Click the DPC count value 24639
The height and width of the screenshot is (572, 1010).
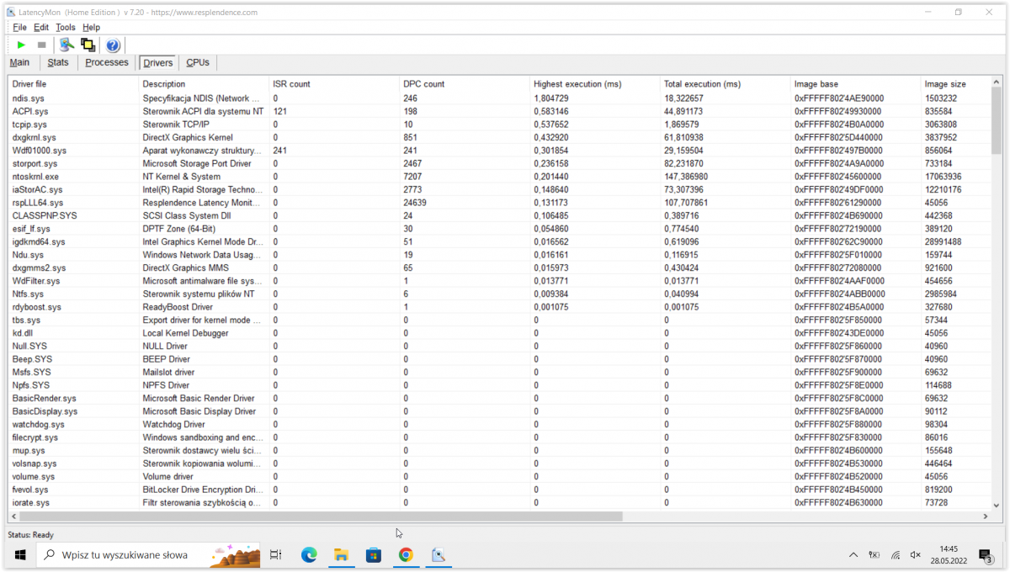point(415,203)
